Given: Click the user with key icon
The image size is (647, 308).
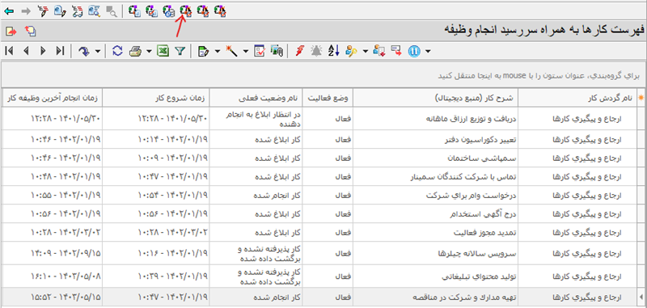Looking at the screenshot, I should [351, 51].
